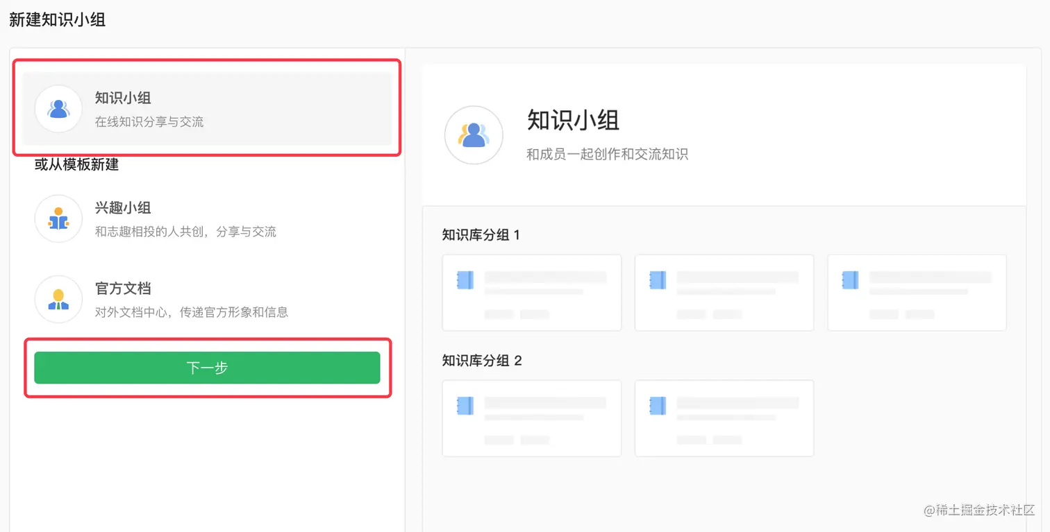The height and width of the screenshot is (532, 1050).
Task: Click the 知识库分组 2 heading
Action: point(482,361)
